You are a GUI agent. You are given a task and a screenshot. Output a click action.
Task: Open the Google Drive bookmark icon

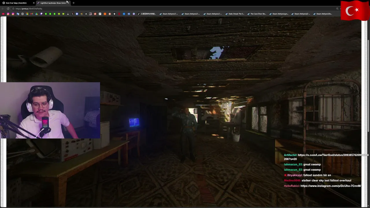36,14
